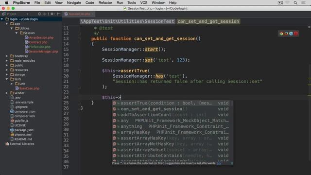Choose arrayHasKey completion suggestion
311x175 pixels.
(x=173, y=132)
